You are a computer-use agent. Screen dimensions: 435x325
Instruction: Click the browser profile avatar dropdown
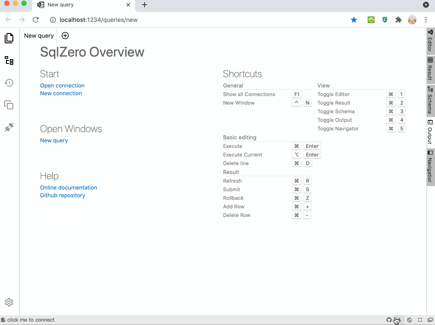[412, 20]
